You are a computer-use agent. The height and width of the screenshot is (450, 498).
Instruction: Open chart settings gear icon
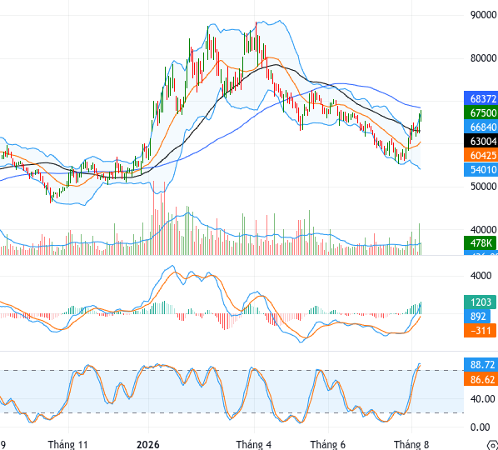493,445
